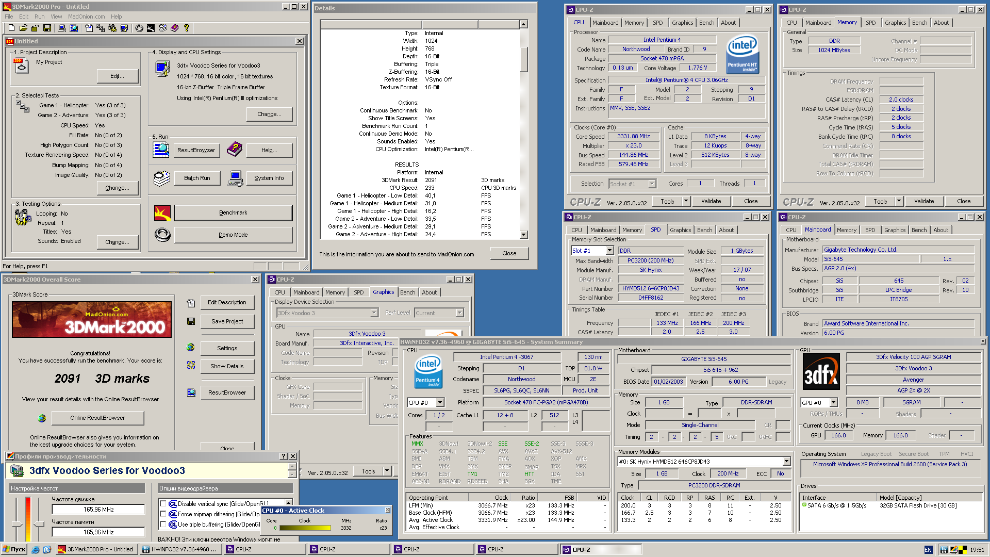Open the CPU #0 dropdown in HWiNFO
Viewport: 990px width, 557px height.
[440, 403]
